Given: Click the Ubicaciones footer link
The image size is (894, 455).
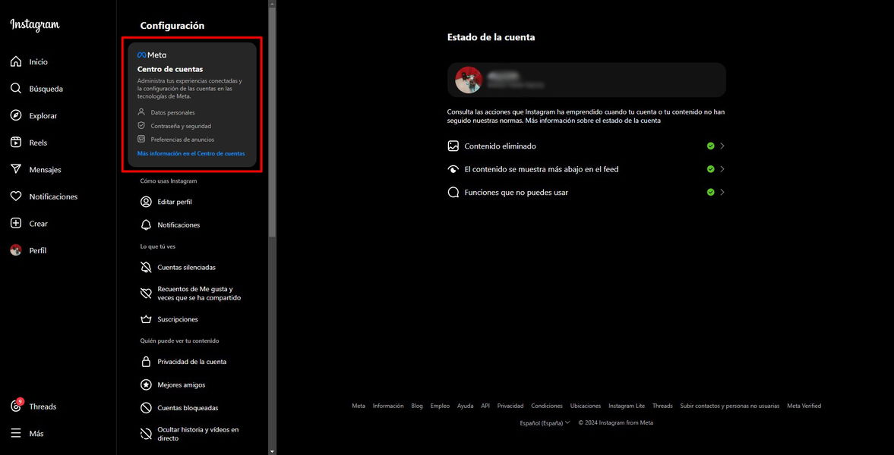Looking at the screenshot, I should pyautogui.click(x=586, y=406).
